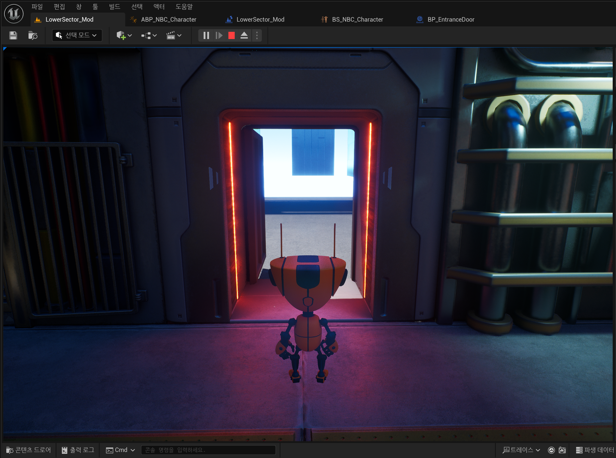
Task: Open the three-dot play options menu
Action: (x=257, y=35)
